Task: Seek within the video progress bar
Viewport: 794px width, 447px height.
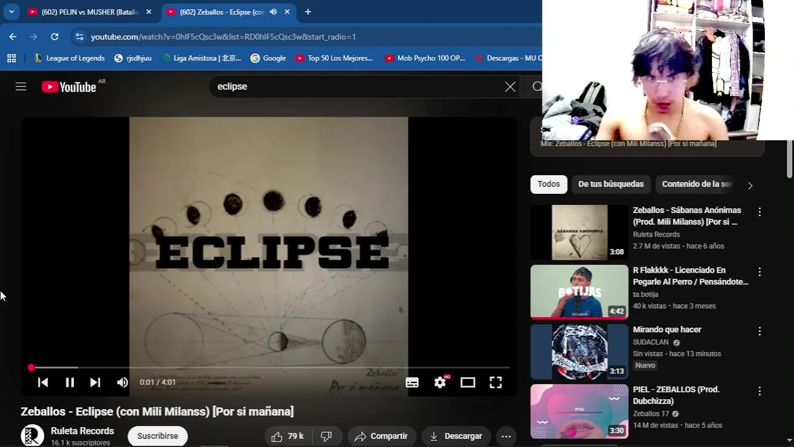Action: [270, 368]
